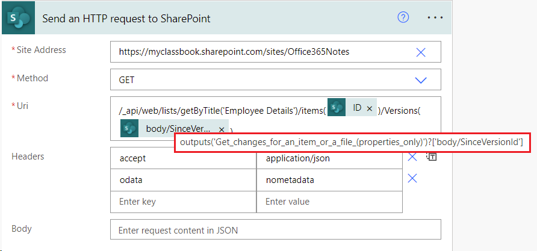Select the GET method field
The image size is (537, 251).
(276, 80)
